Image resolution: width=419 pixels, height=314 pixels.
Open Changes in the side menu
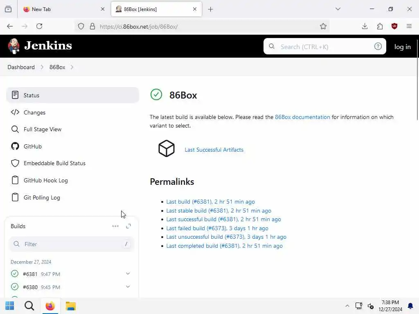pos(72,112)
